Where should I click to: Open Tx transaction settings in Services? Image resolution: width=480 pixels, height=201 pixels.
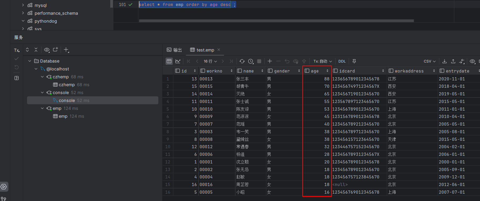pyautogui.click(x=17, y=50)
